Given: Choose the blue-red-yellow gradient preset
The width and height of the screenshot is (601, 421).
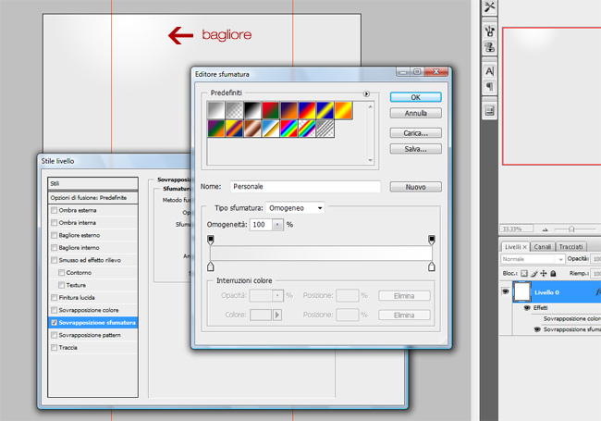Looking at the screenshot, I should click(x=307, y=110).
